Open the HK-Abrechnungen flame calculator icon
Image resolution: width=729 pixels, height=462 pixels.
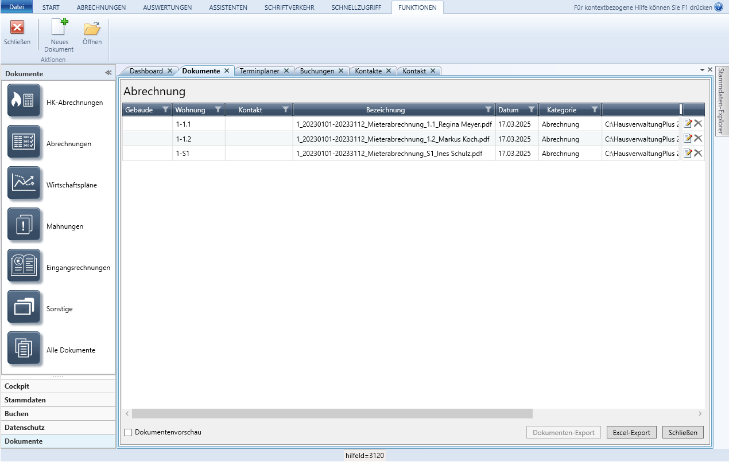tap(24, 100)
